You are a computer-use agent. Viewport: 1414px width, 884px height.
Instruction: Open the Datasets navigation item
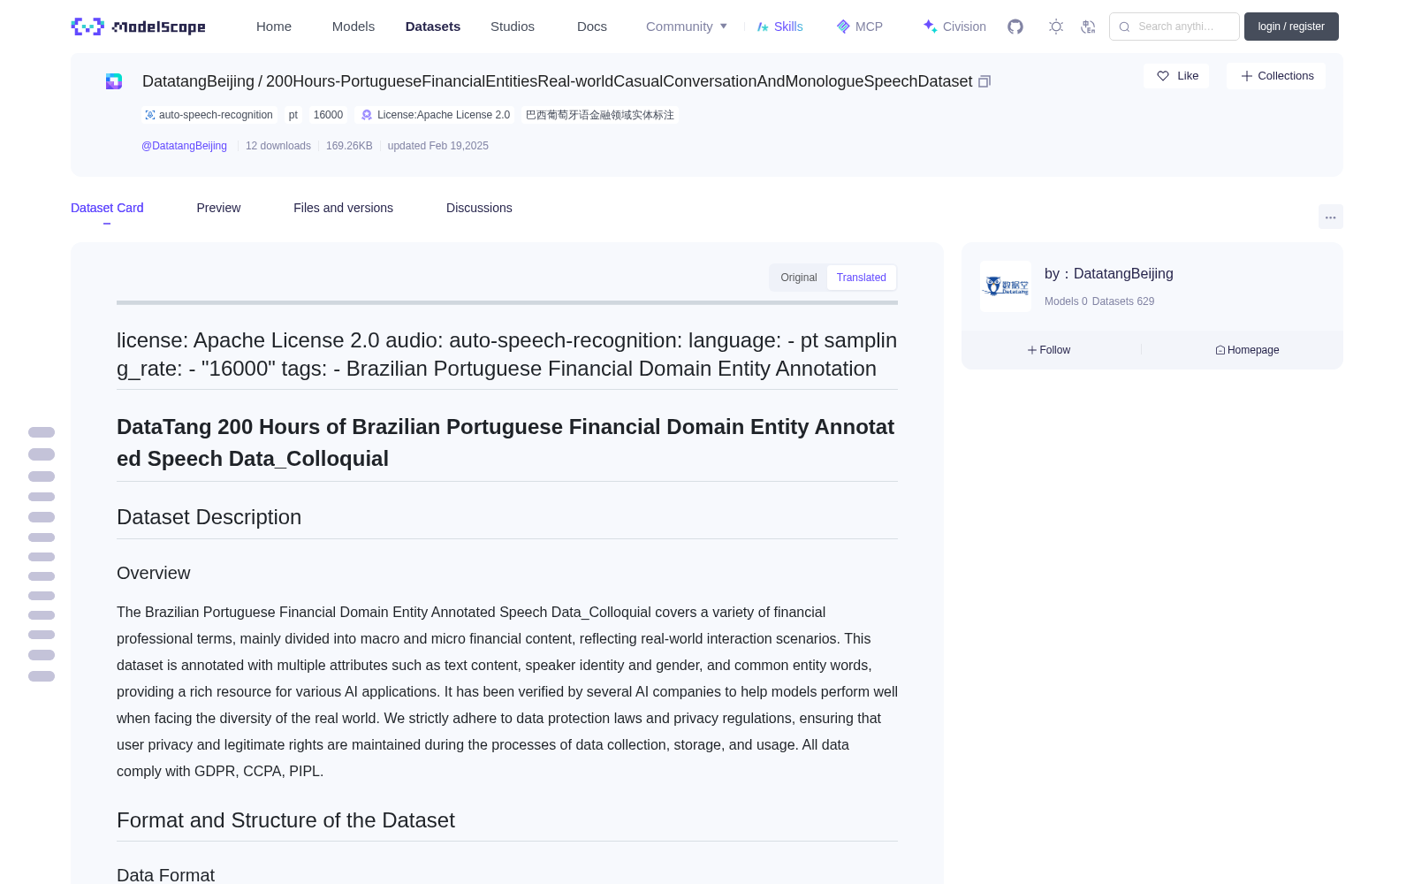433,27
